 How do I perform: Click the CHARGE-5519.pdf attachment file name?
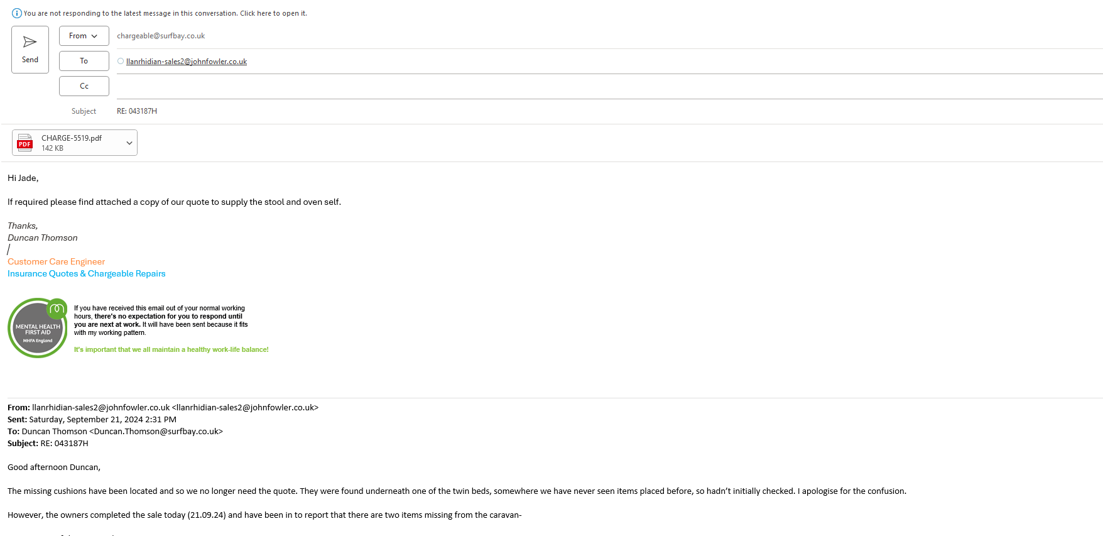point(72,138)
